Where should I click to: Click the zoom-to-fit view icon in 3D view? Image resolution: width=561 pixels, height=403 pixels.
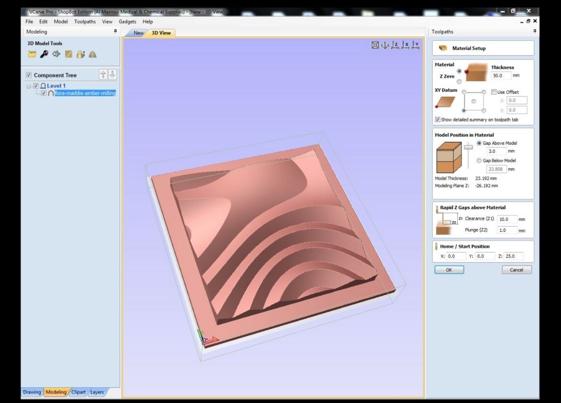click(376, 45)
